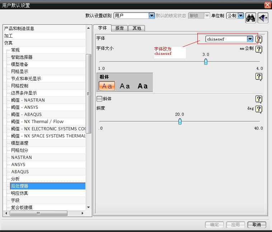Viewport: 272px width, 232px height.
Task: Select 阈值 - NX ELECTRONIC SYSTEMS item
Action: coord(48,129)
